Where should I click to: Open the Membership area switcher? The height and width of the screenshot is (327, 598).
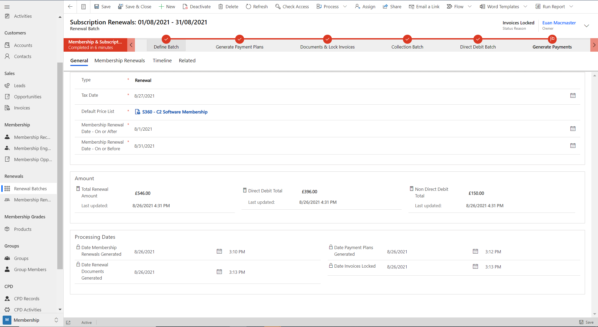click(x=31, y=320)
